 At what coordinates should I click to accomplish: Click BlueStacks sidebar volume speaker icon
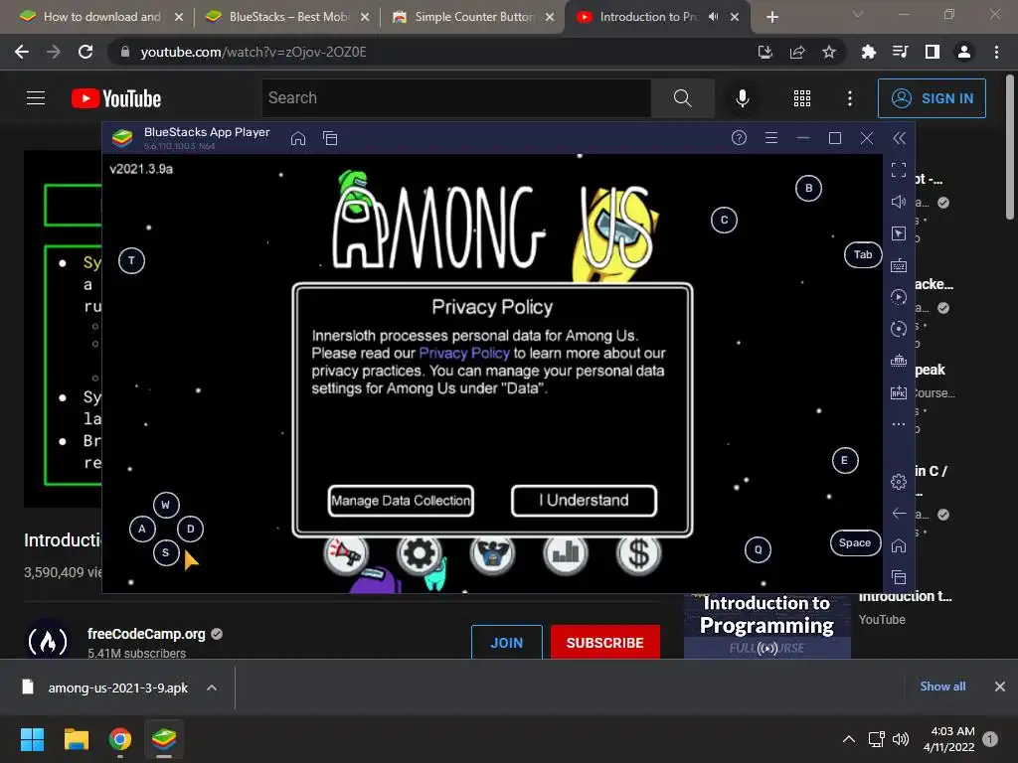click(899, 202)
